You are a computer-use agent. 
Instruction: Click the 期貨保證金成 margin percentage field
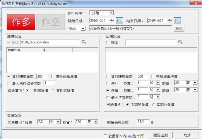click(143, 122)
